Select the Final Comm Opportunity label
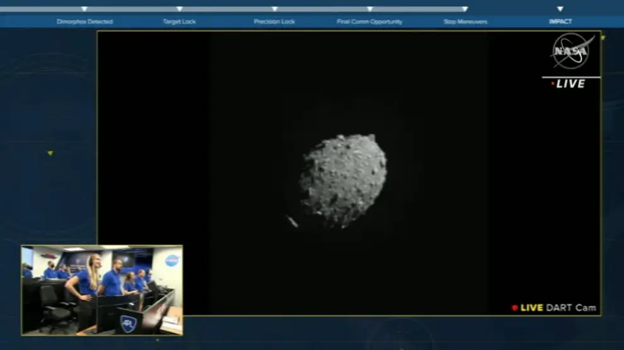 369,22
